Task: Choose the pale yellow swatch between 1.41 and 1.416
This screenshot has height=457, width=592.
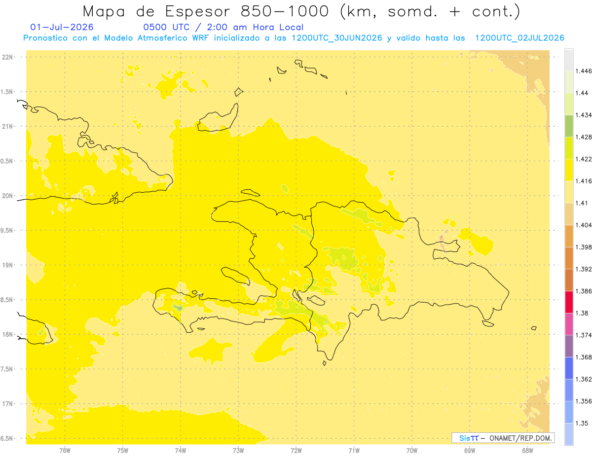Action: point(569,192)
